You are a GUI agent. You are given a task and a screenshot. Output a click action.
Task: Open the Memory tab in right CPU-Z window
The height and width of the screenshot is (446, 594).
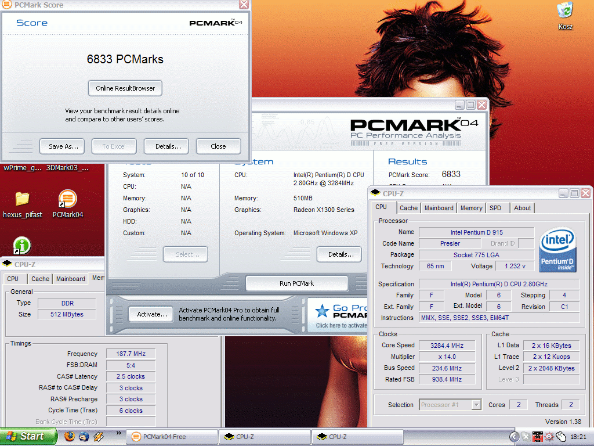point(471,208)
